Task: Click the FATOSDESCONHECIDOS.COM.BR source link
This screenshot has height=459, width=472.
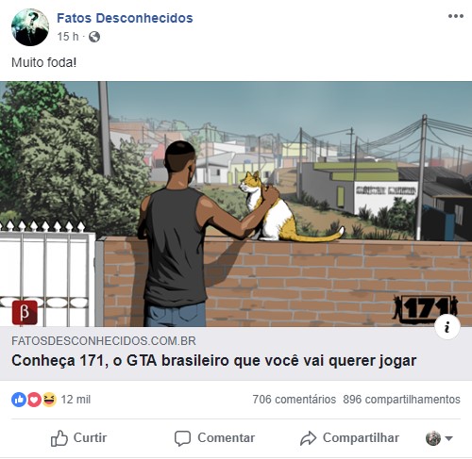Action: (x=104, y=341)
